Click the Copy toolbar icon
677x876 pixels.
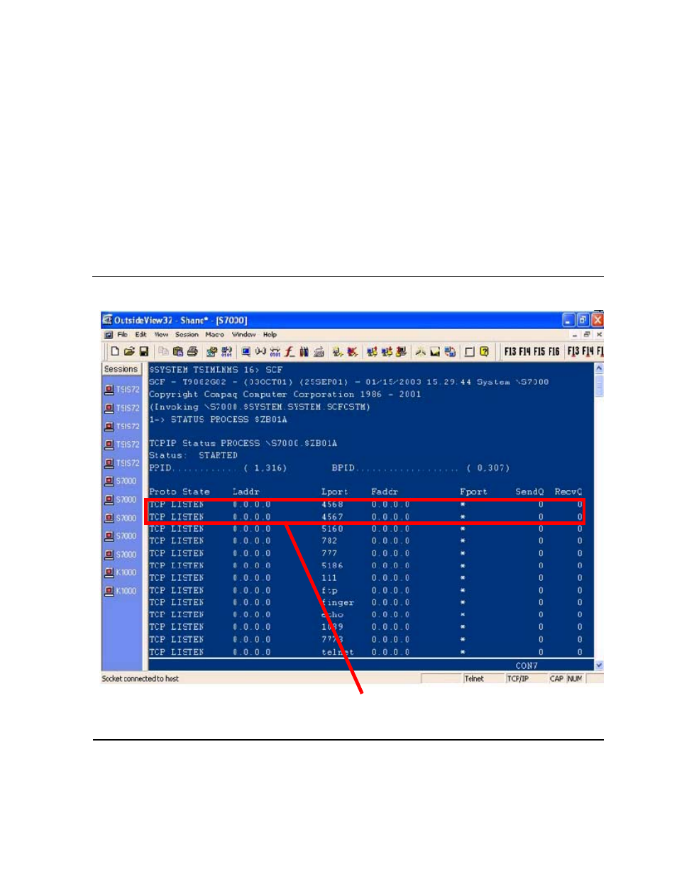pos(163,351)
